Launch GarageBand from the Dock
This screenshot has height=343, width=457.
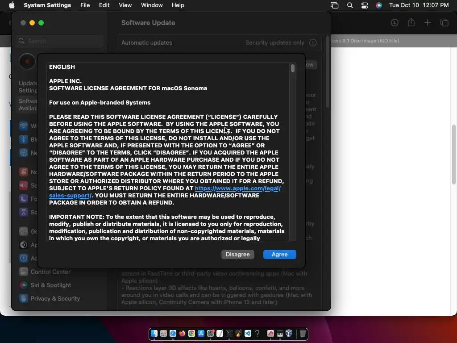[x=238, y=333]
